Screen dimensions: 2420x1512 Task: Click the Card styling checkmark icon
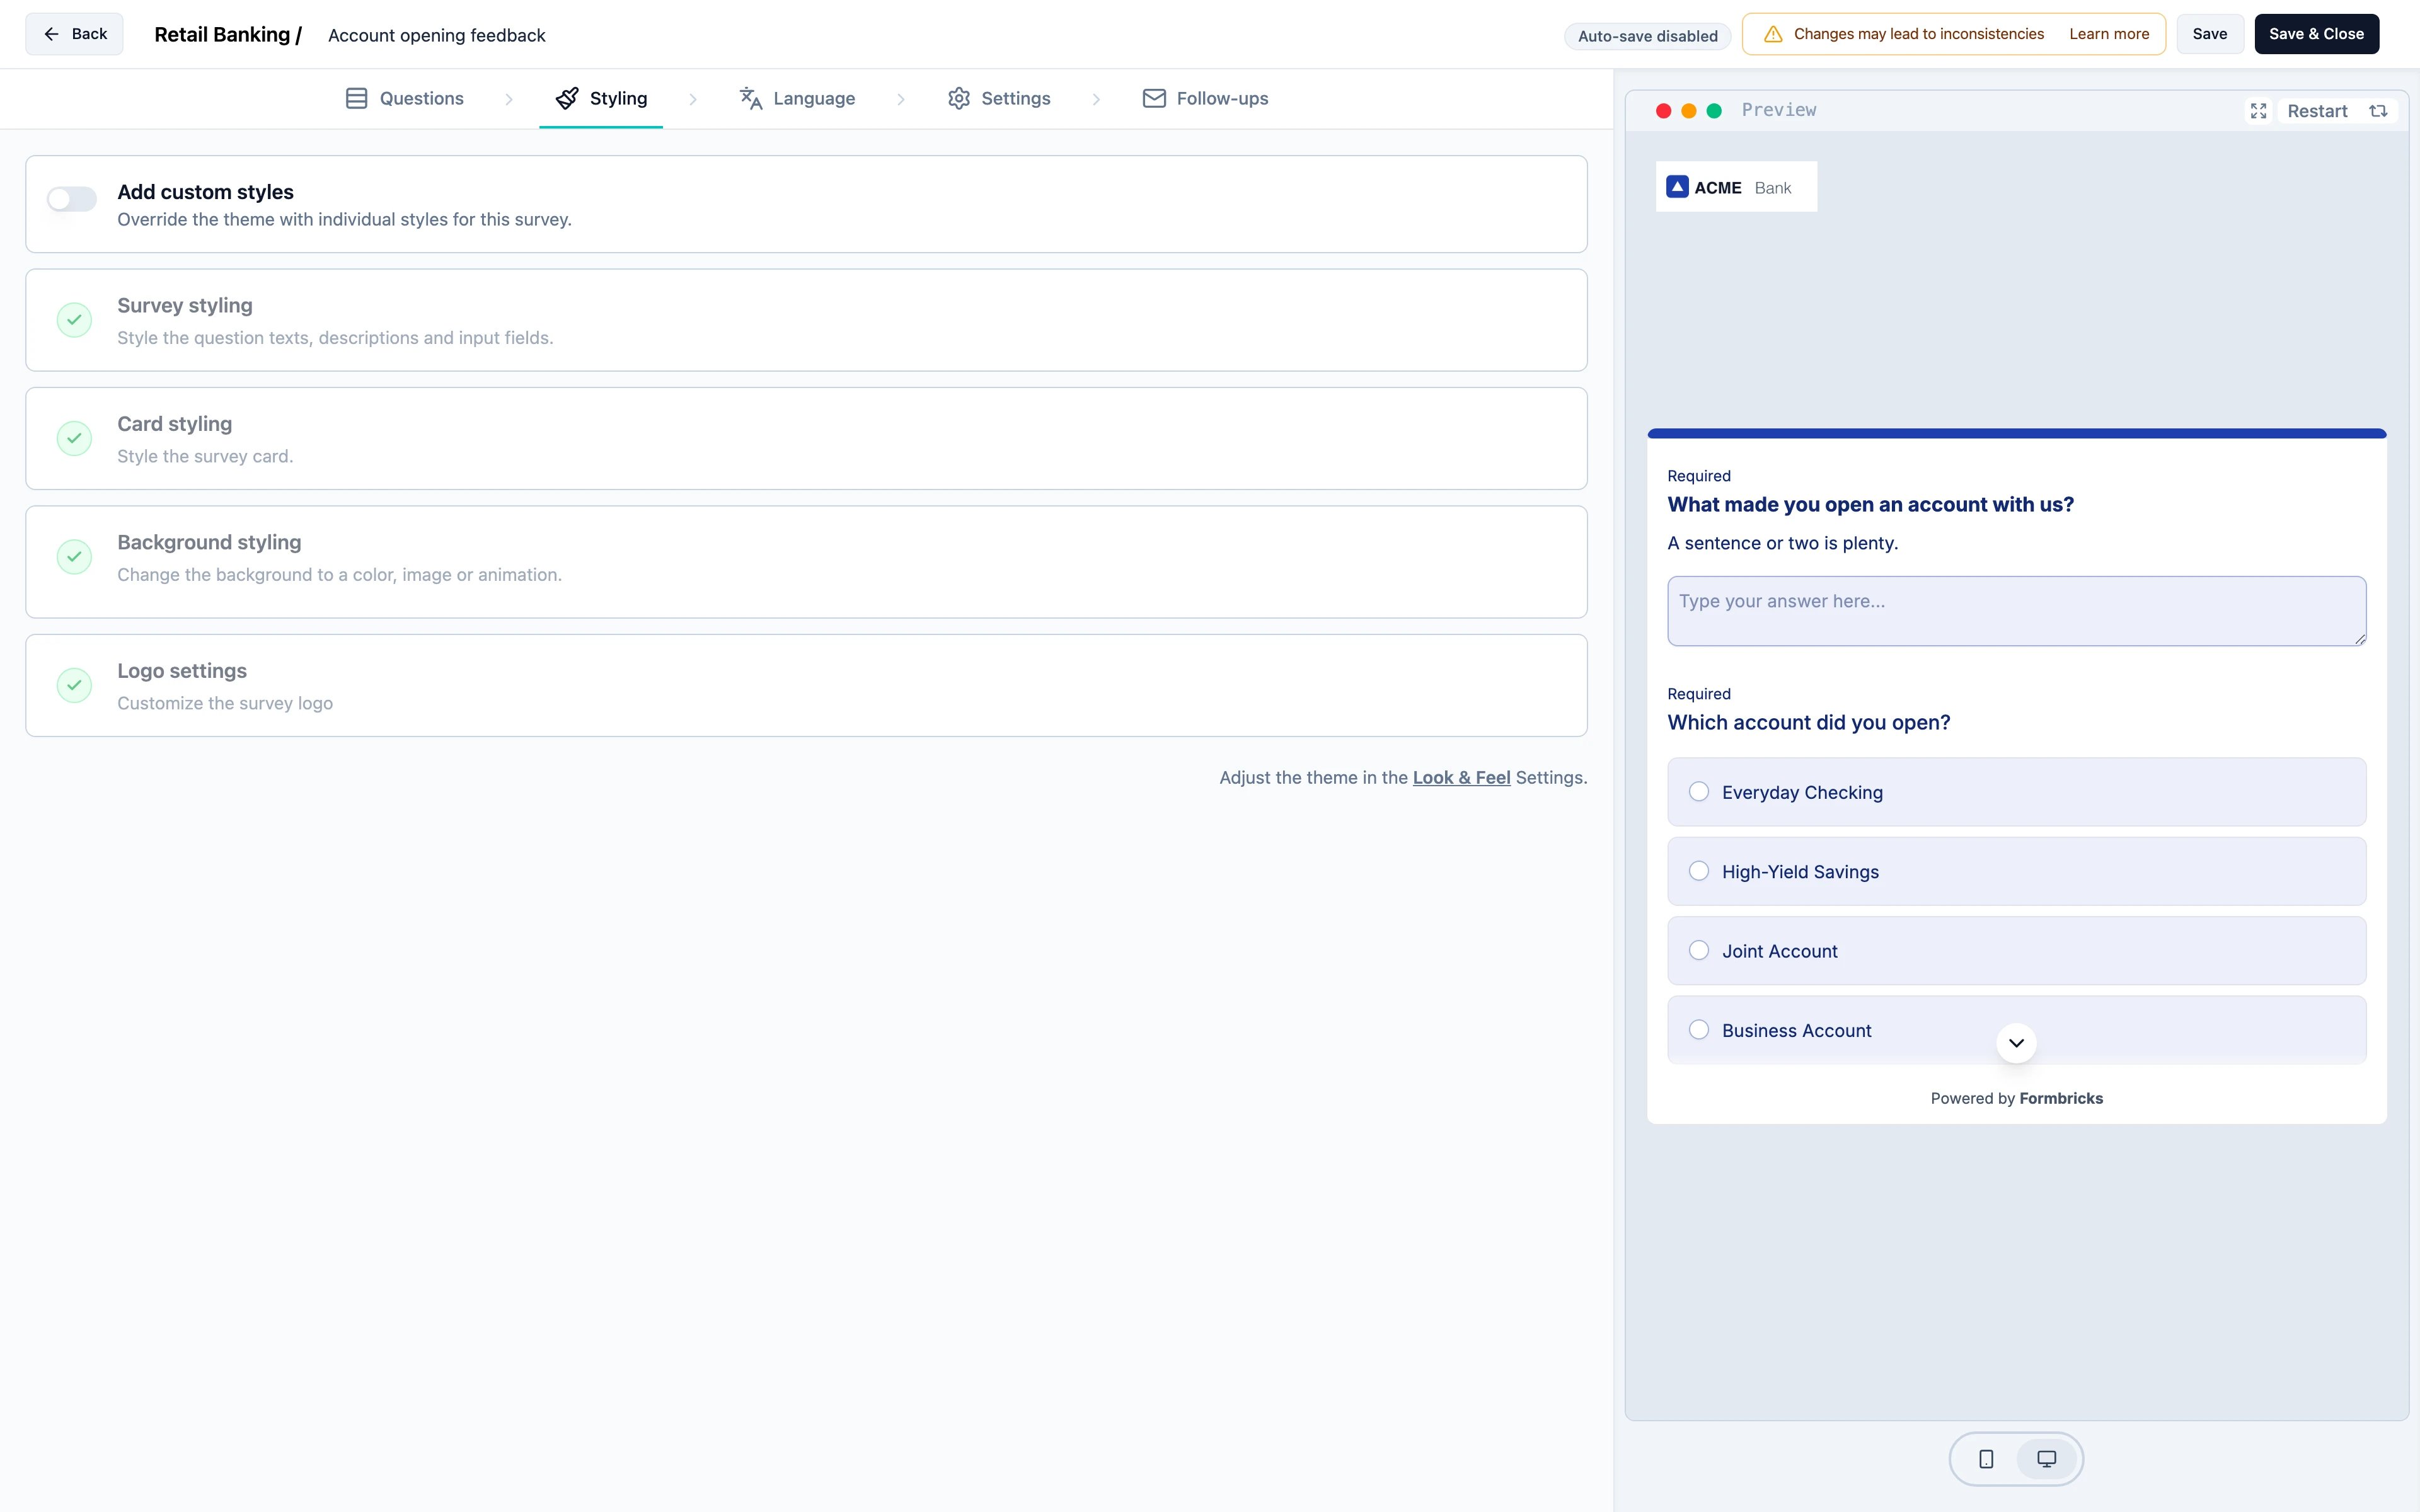(x=74, y=438)
